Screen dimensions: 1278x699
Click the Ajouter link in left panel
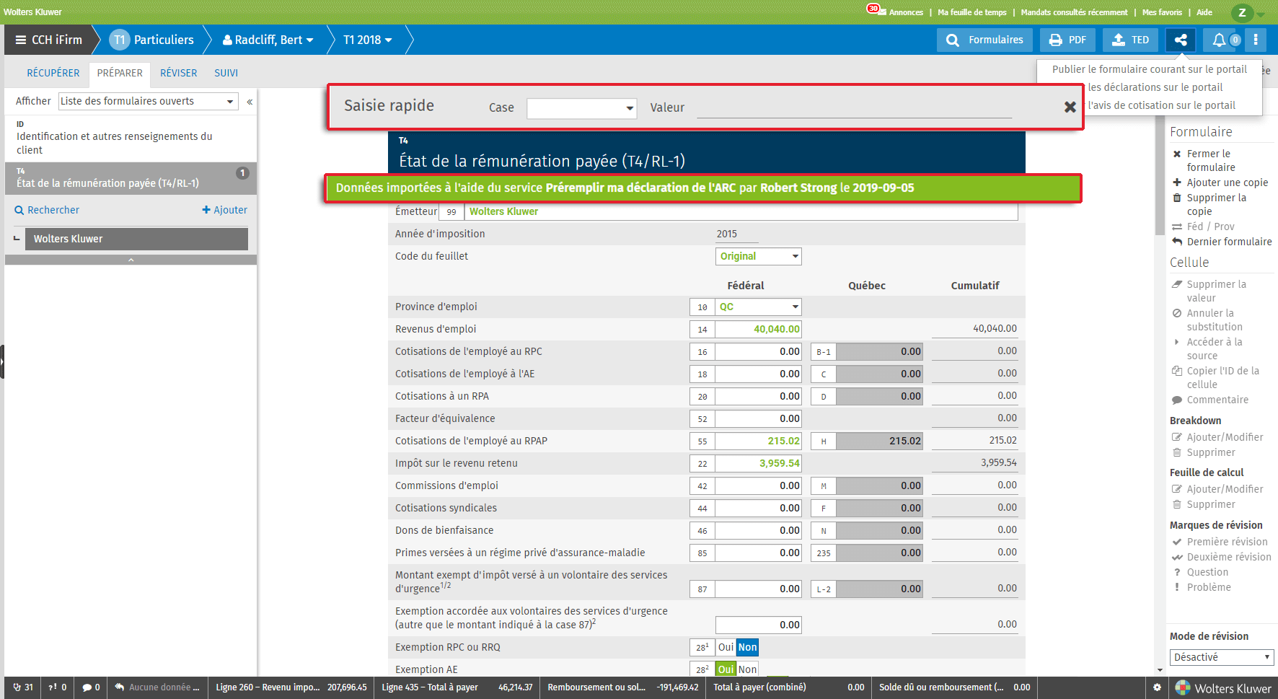[225, 210]
